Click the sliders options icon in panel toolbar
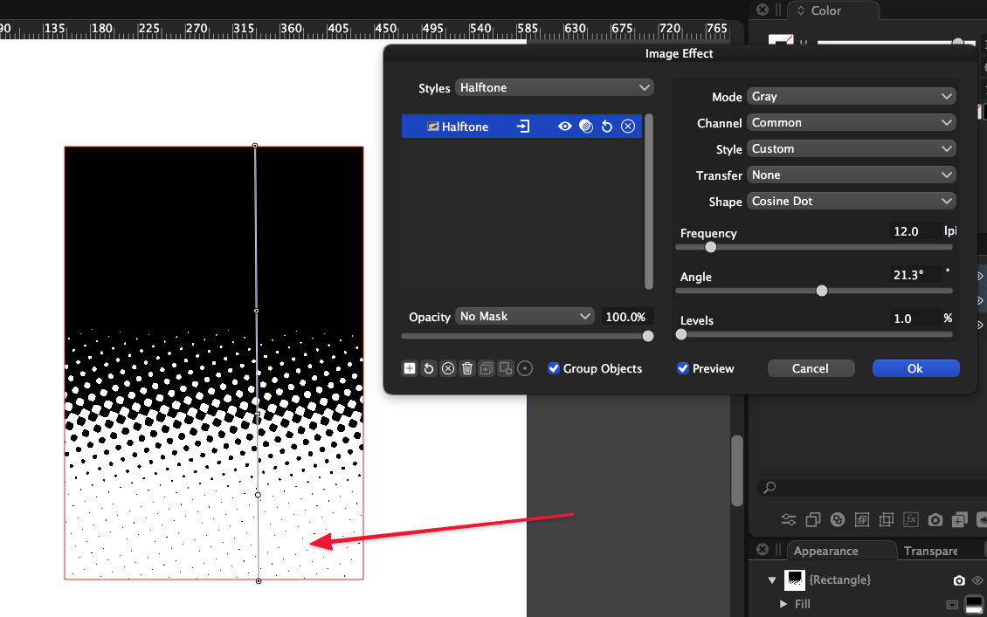The width and height of the screenshot is (987, 617). (789, 520)
